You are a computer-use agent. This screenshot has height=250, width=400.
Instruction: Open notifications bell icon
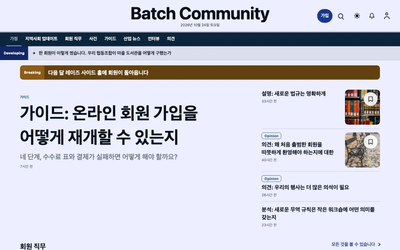click(372, 16)
